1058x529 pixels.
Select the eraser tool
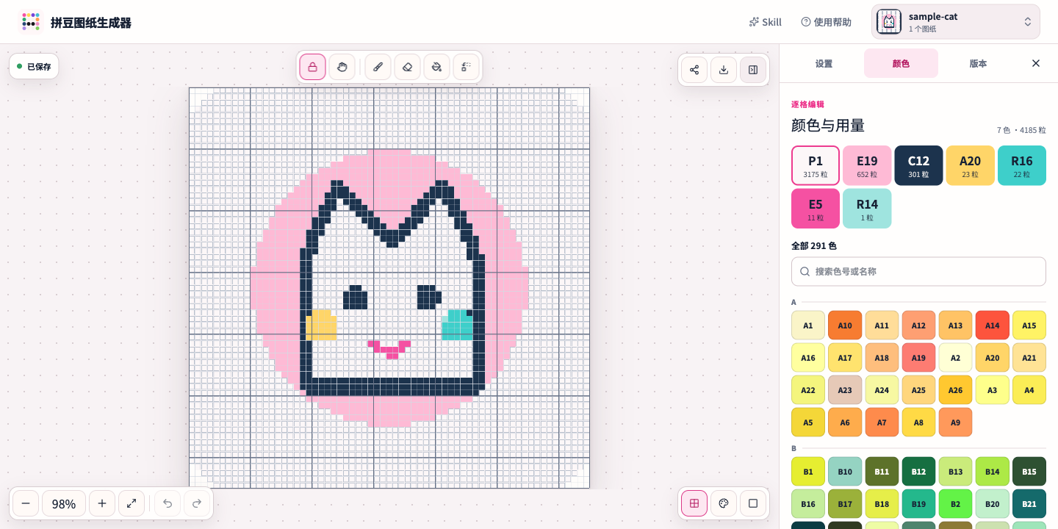pos(407,67)
